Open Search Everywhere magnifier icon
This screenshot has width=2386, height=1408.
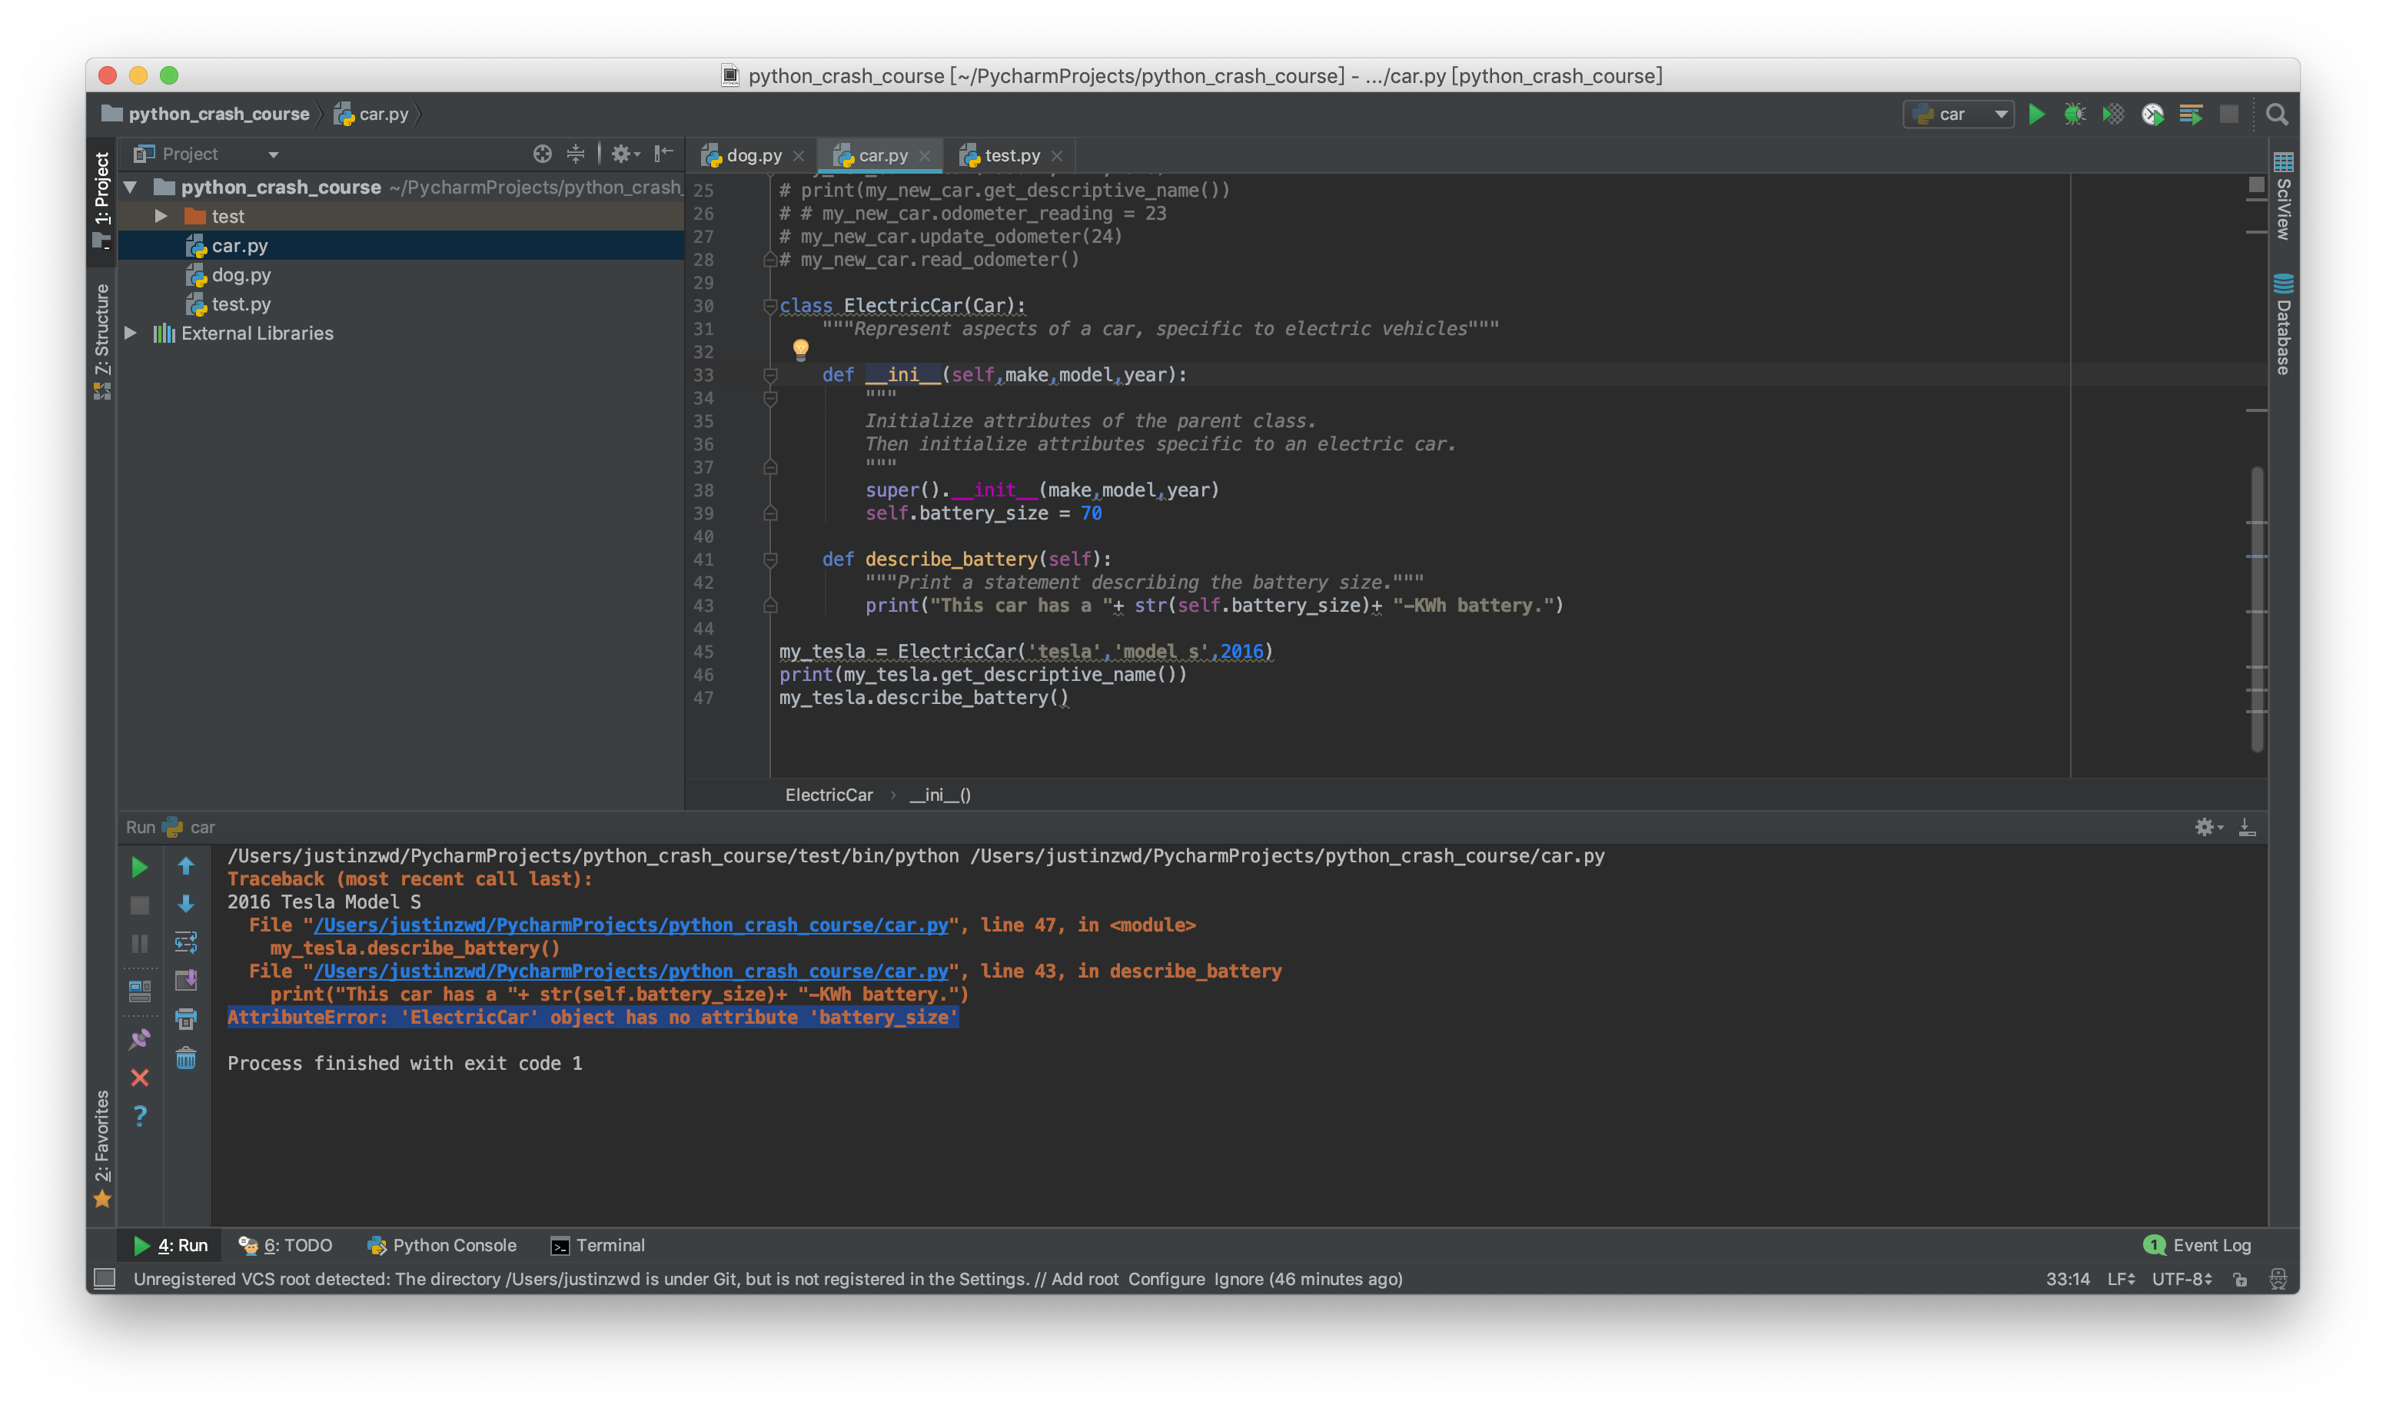(2276, 115)
